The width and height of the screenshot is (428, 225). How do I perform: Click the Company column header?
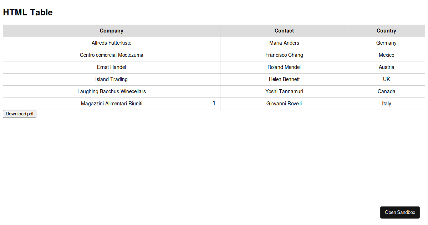click(112, 31)
